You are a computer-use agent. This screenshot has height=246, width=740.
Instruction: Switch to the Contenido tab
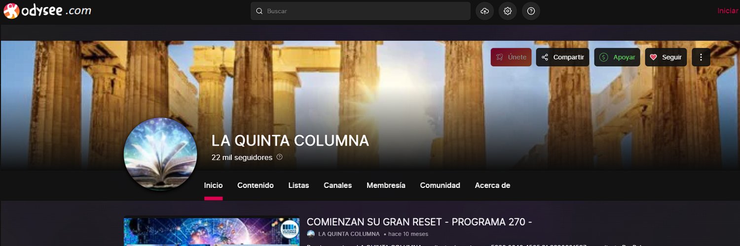pos(256,185)
